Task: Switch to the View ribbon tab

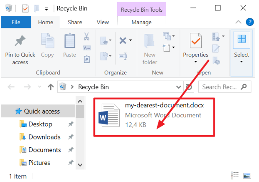Action: pos(103,22)
